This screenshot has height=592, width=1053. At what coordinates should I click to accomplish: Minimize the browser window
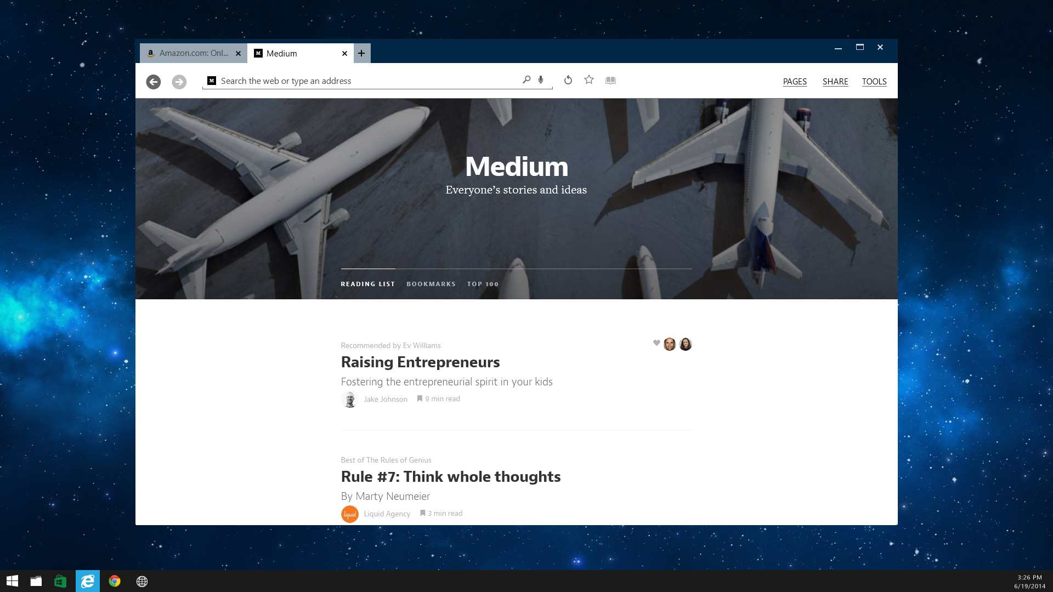(x=838, y=48)
